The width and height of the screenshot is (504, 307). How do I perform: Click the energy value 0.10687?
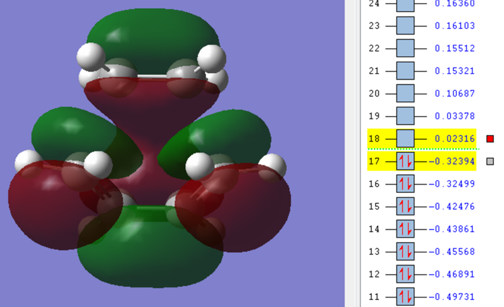454,93
